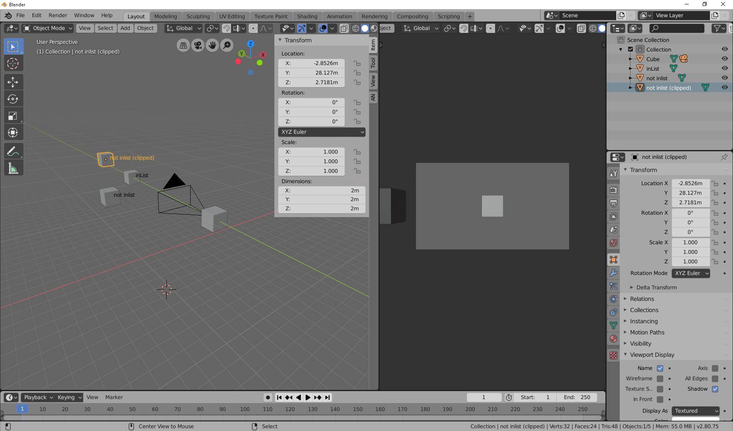Open the Physics properties tab icon
This screenshot has height=431, width=733.
(x=613, y=299)
